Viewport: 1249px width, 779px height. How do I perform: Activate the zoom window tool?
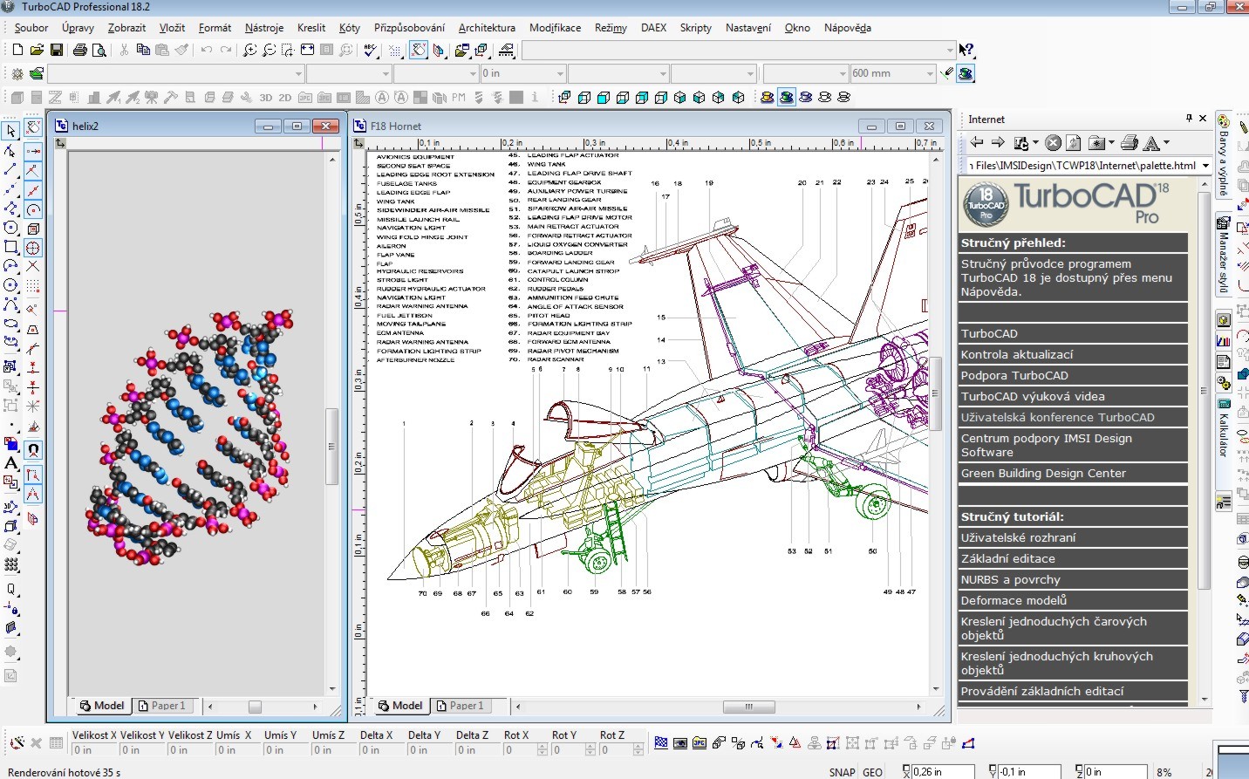[x=288, y=50]
